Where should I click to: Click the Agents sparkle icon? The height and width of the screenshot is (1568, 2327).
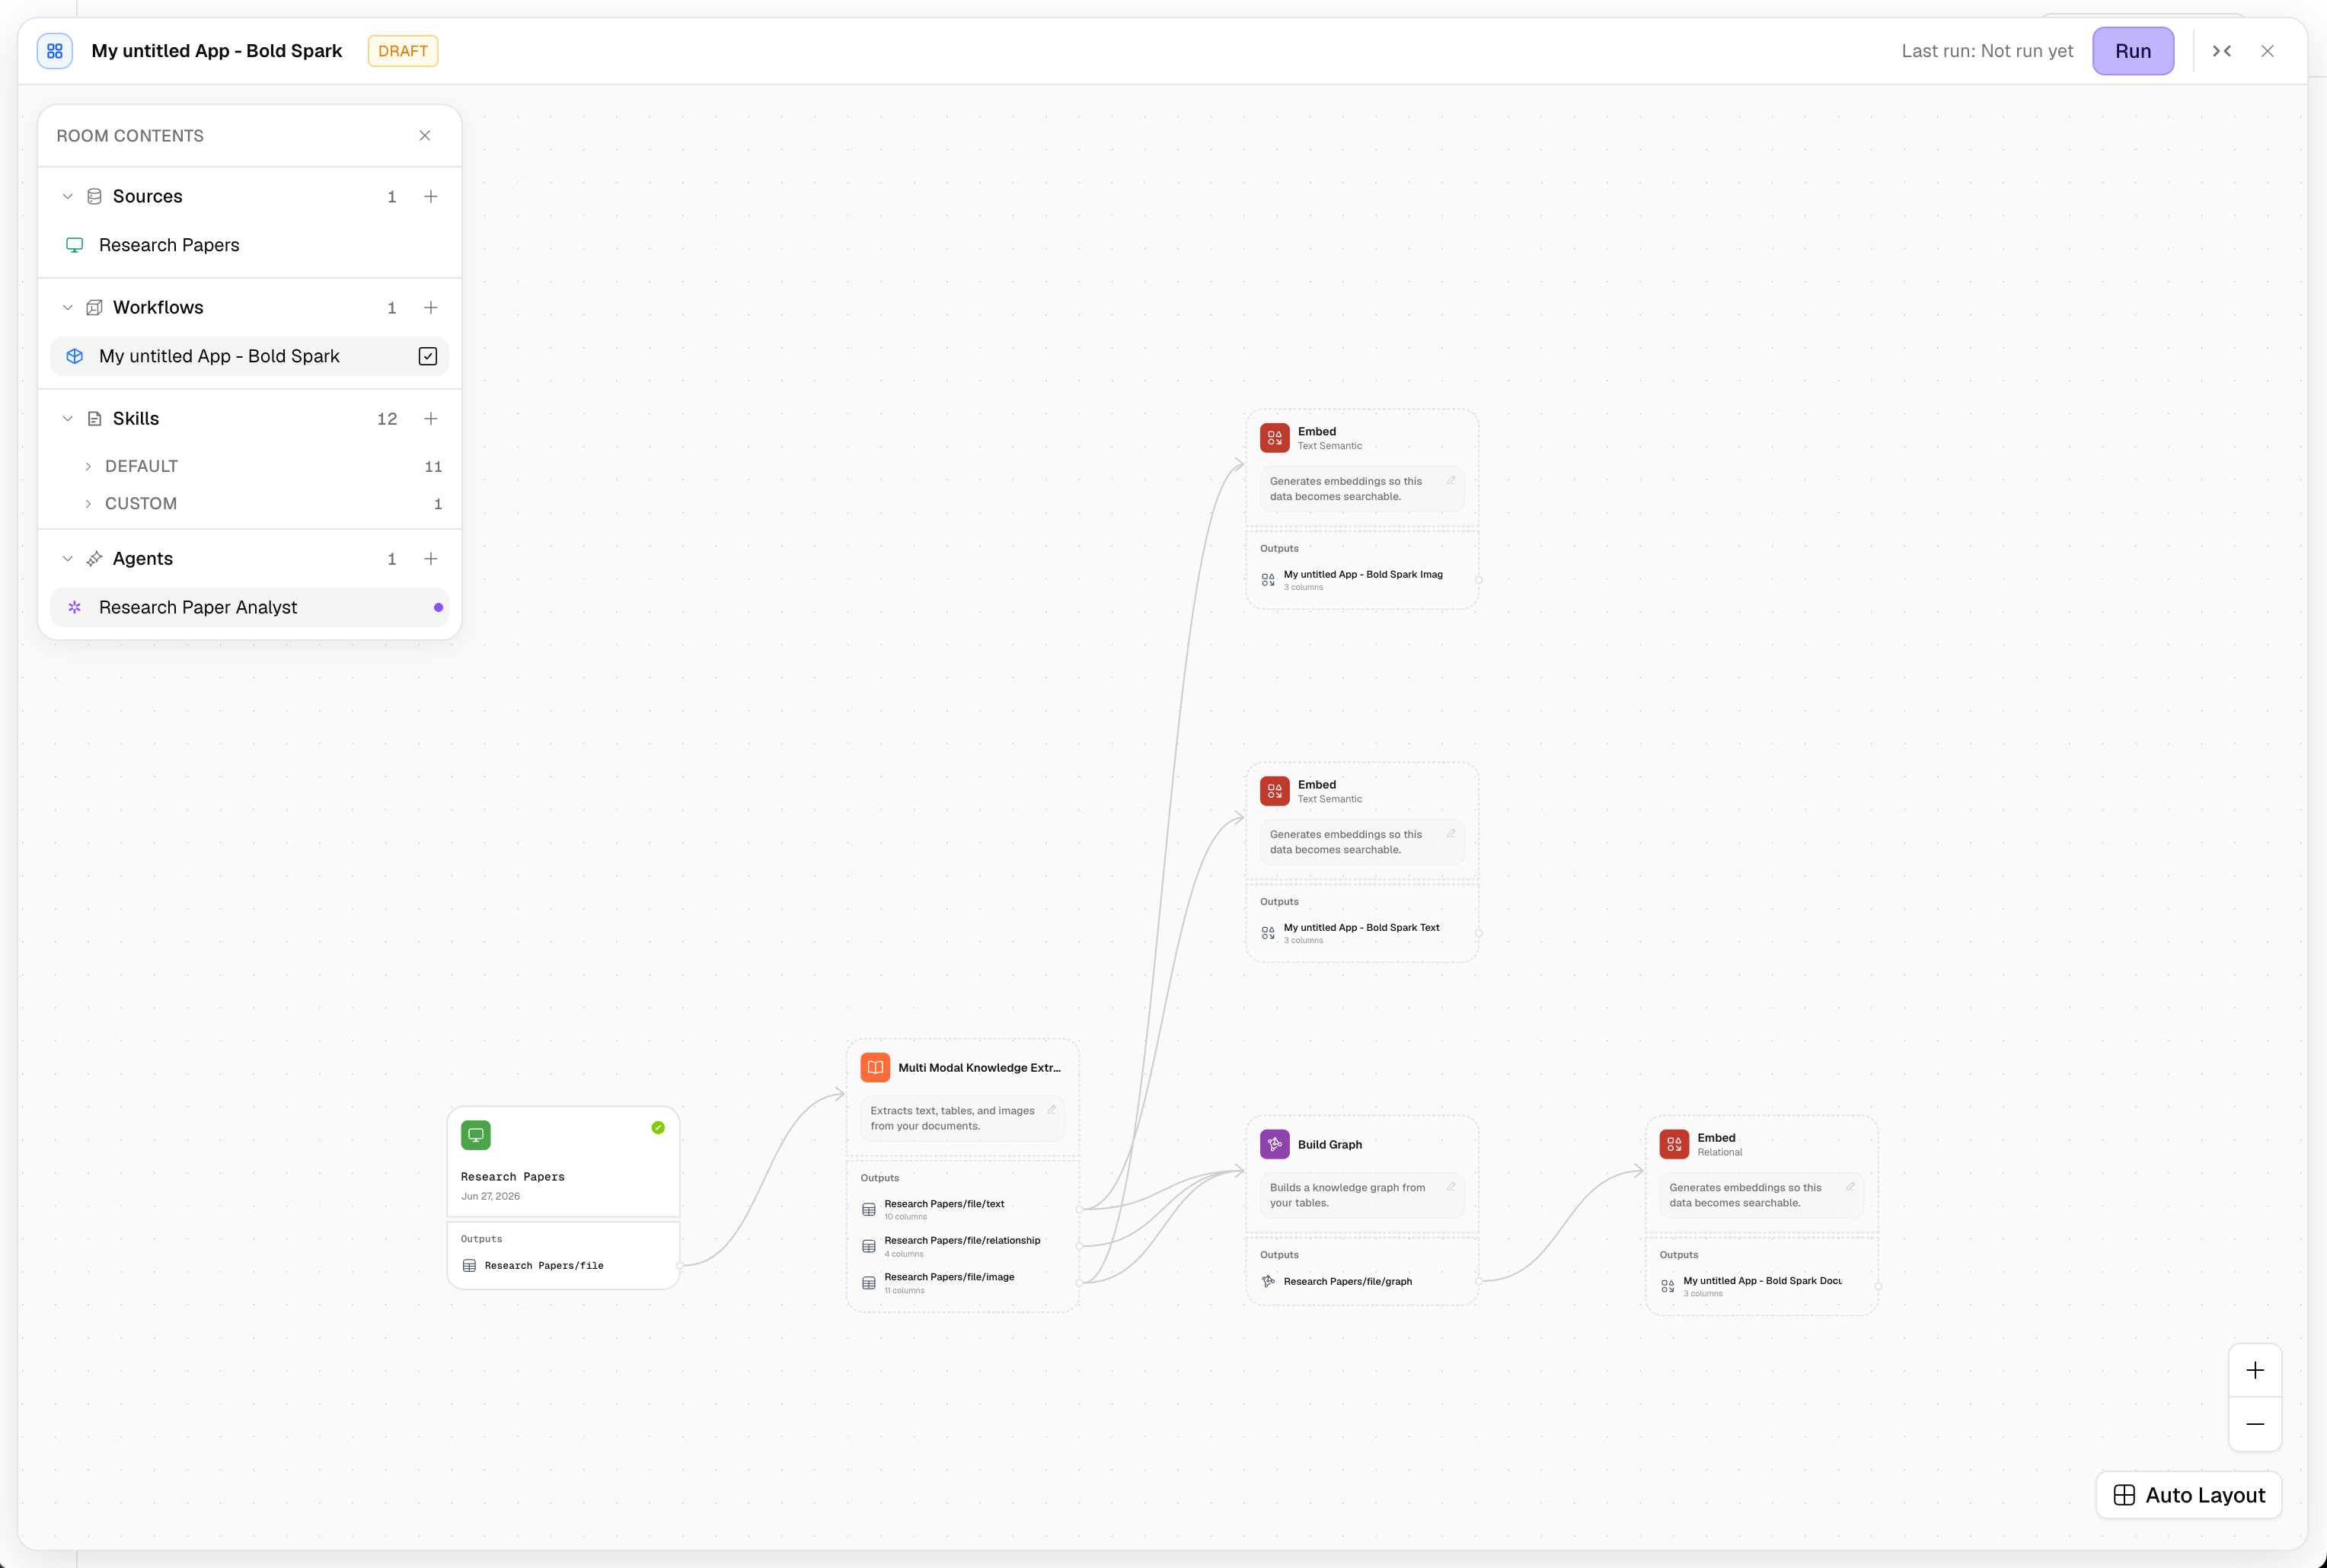(94, 559)
